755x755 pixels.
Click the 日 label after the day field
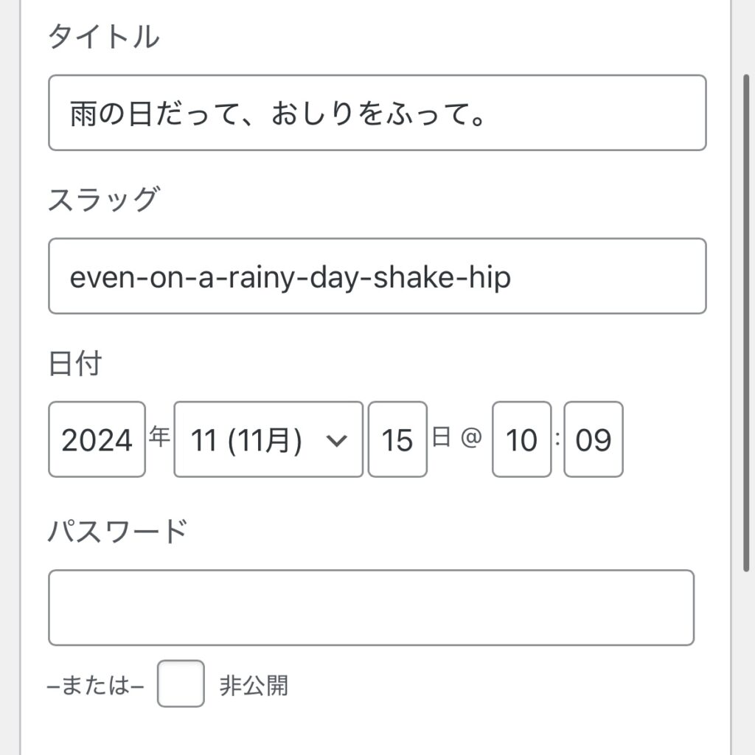point(441,436)
